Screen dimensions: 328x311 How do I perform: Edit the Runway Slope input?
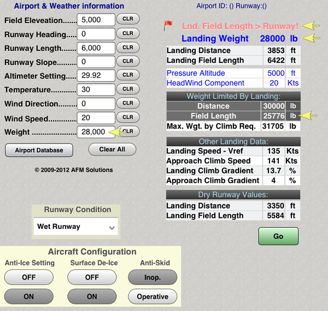point(96,62)
